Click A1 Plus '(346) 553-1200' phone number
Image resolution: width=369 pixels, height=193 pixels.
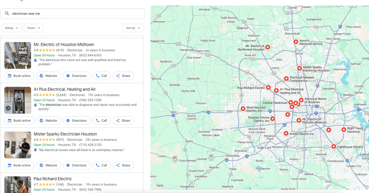90,100
